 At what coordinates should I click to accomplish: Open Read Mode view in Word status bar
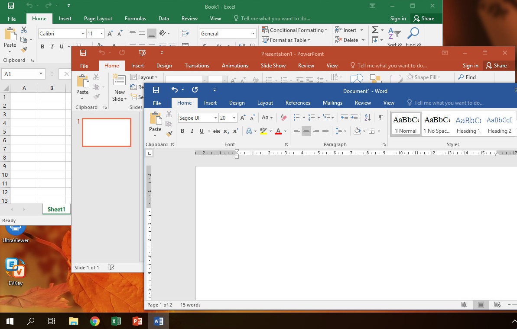tap(464, 305)
